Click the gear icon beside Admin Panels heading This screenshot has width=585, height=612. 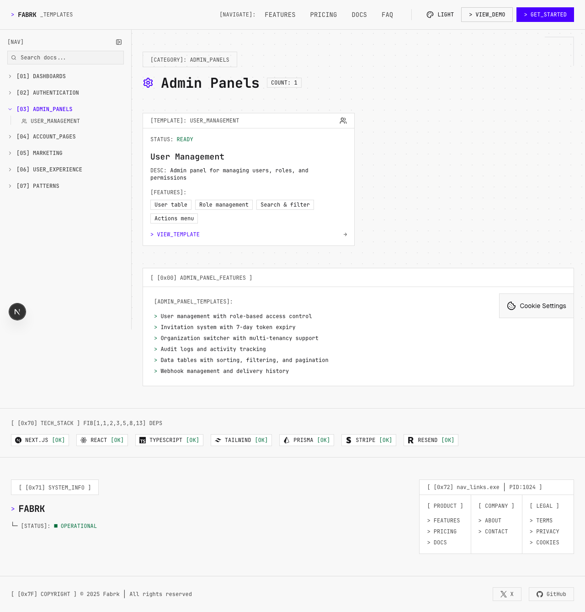148,83
